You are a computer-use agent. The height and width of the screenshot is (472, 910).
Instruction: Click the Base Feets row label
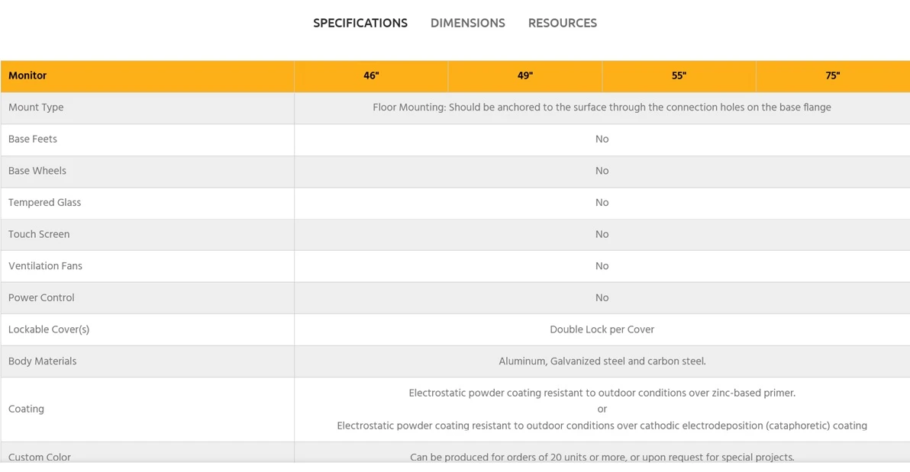coord(33,139)
